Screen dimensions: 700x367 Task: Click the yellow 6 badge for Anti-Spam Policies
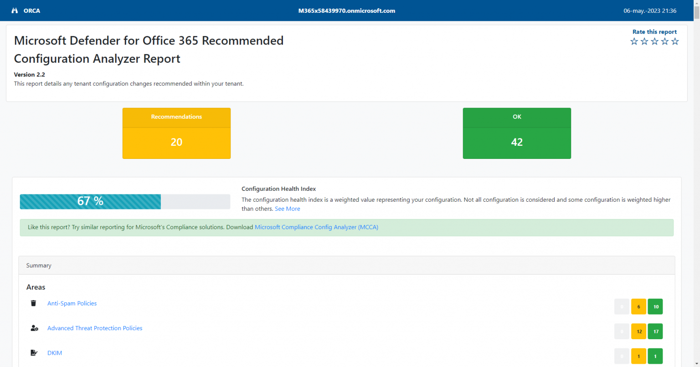click(638, 307)
